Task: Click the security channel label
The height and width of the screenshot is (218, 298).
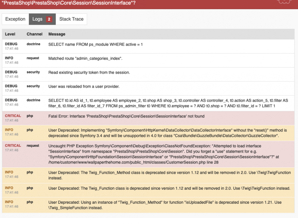Action: pyautogui.click(x=33, y=72)
